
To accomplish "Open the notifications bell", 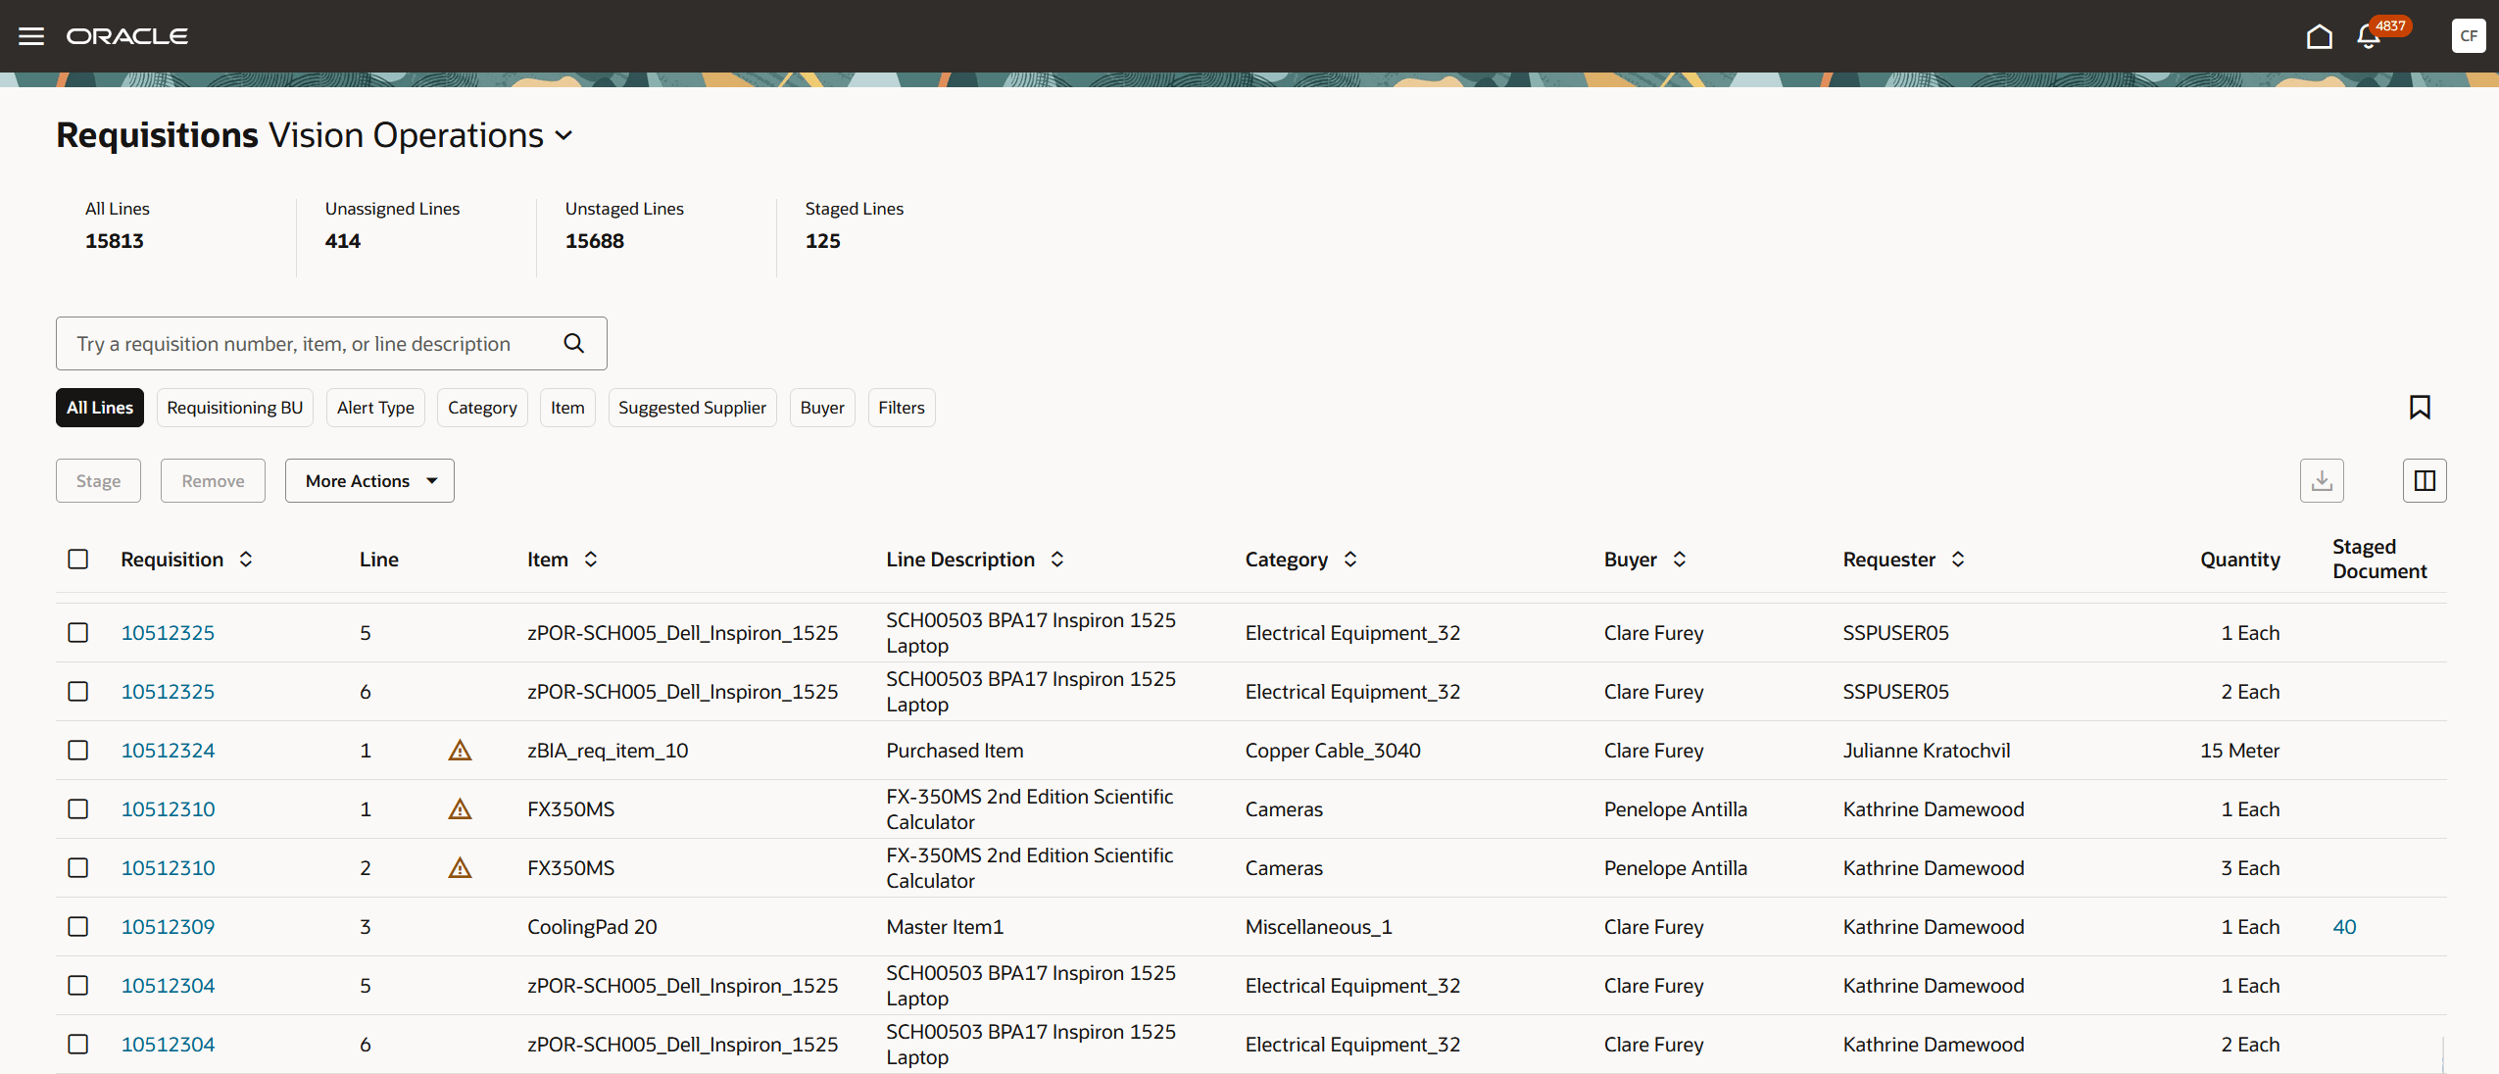I will [x=2368, y=37].
